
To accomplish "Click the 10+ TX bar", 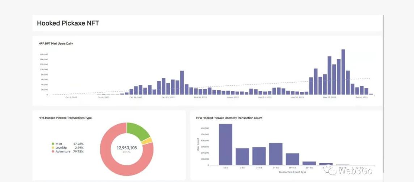I will click(292, 159).
